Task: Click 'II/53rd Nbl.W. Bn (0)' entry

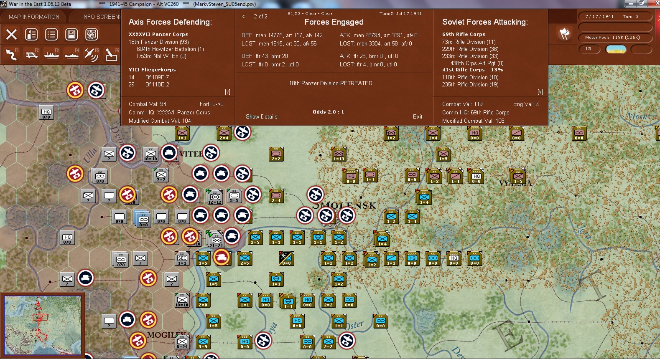Action: tap(161, 56)
